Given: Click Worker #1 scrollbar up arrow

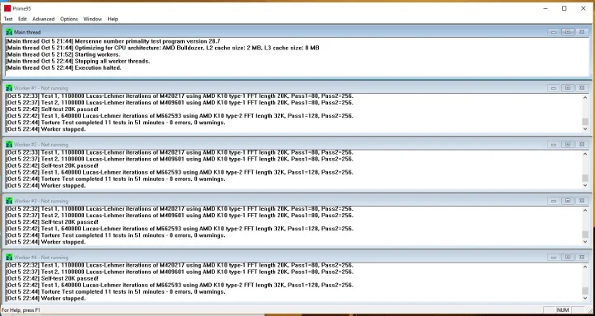Looking at the screenshot, I should click(x=585, y=97).
